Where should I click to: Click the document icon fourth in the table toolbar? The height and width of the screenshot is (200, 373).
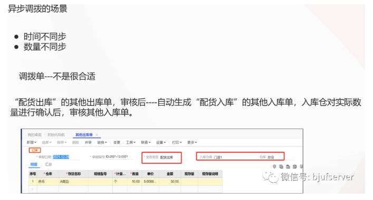(x=295, y=166)
